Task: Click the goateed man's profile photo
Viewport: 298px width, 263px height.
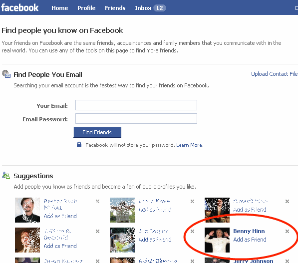Action: pos(27,210)
